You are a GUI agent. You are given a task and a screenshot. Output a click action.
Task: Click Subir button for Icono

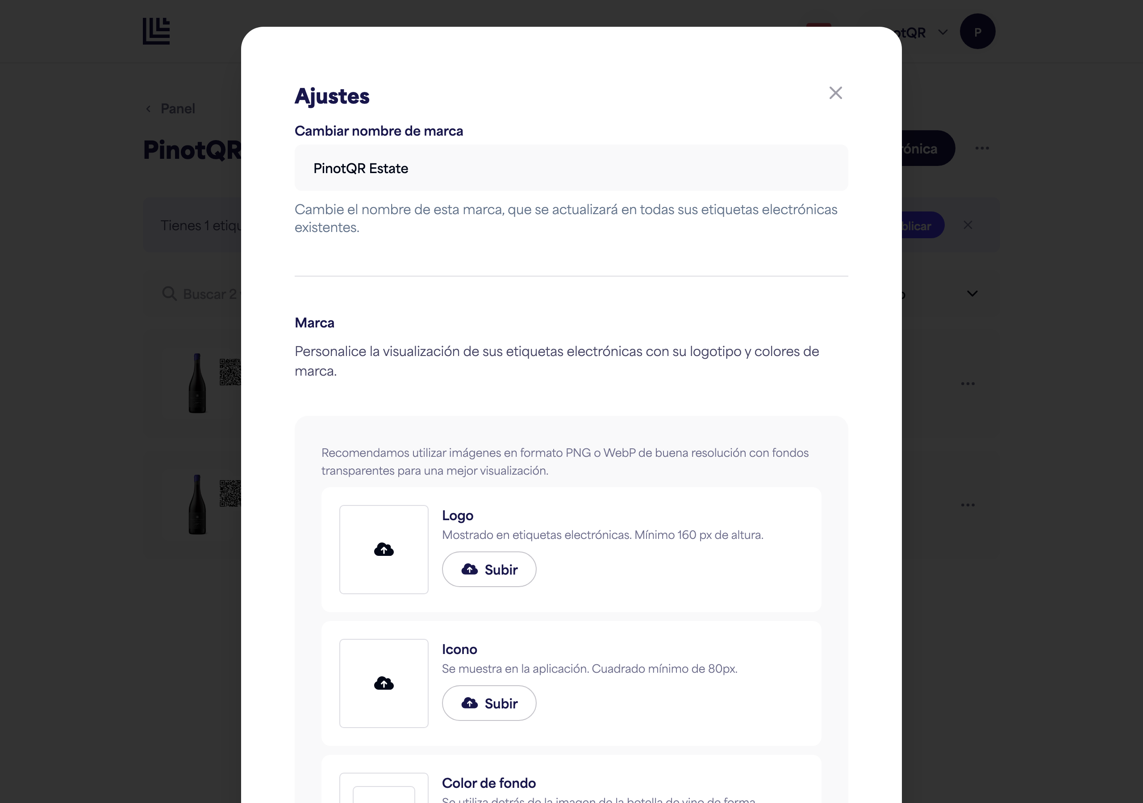pos(489,703)
